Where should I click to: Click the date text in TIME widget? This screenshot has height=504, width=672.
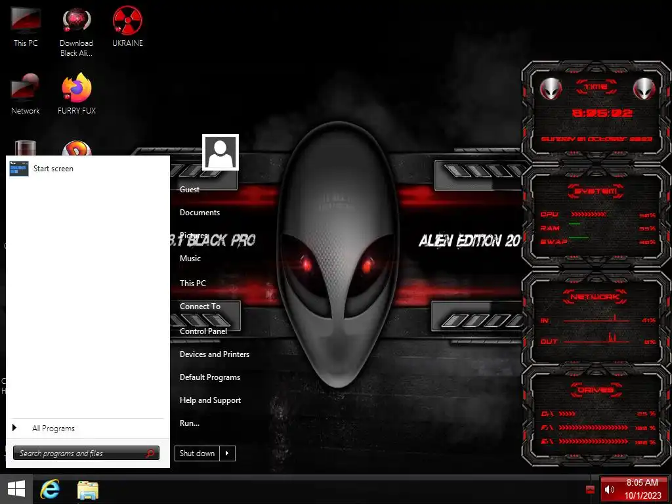(597, 139)
